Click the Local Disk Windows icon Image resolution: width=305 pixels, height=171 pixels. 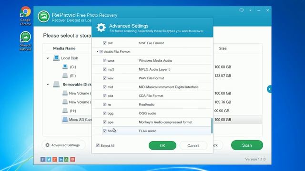56,58
